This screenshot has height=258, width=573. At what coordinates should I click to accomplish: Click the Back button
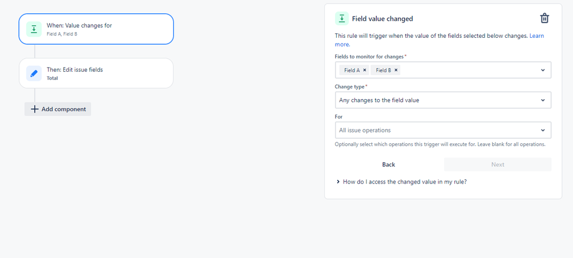[388, 165]
